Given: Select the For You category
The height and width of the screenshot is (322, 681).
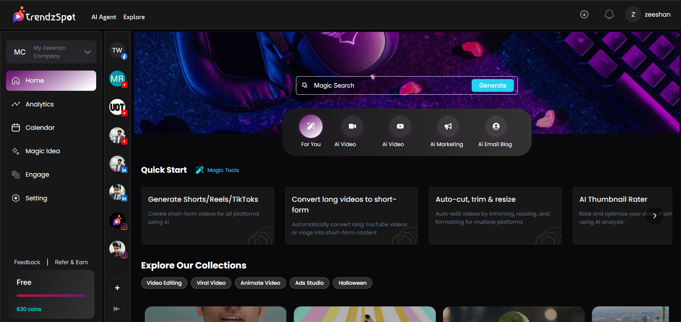Looking at the screenshot, I should pos(311,126).
